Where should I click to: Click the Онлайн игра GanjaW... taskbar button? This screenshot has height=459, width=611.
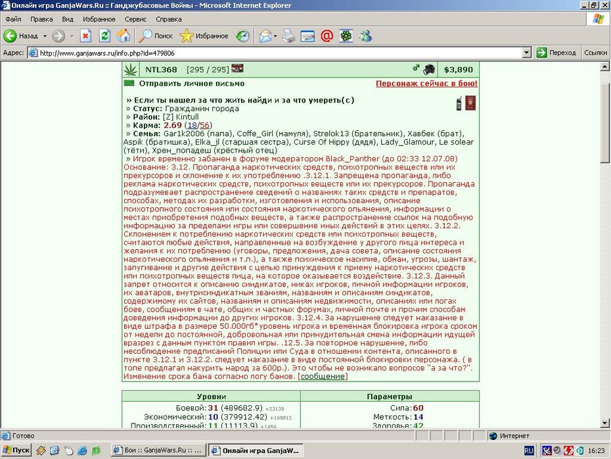(256, 450)
